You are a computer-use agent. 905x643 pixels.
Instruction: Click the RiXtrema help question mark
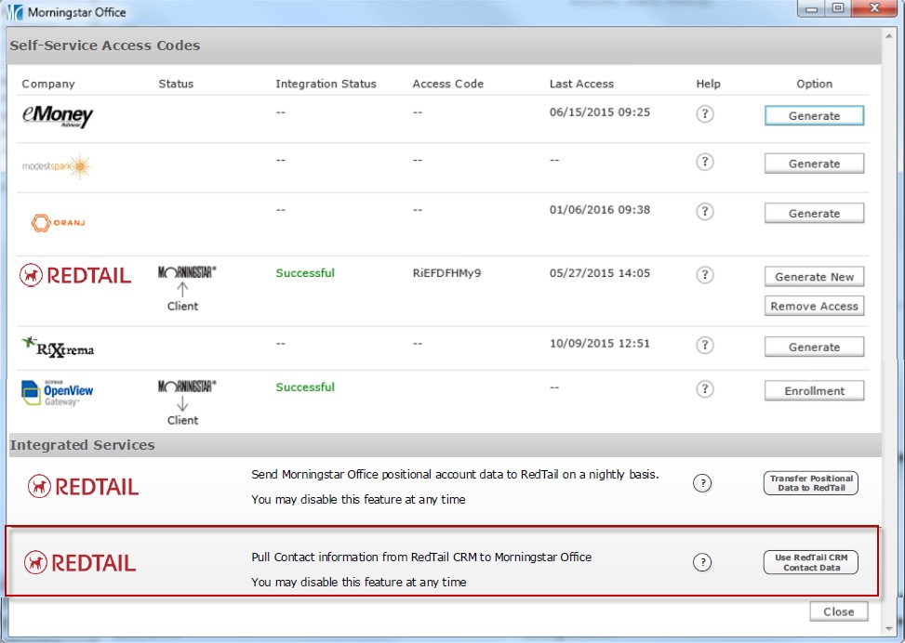[x=705, y=345]
